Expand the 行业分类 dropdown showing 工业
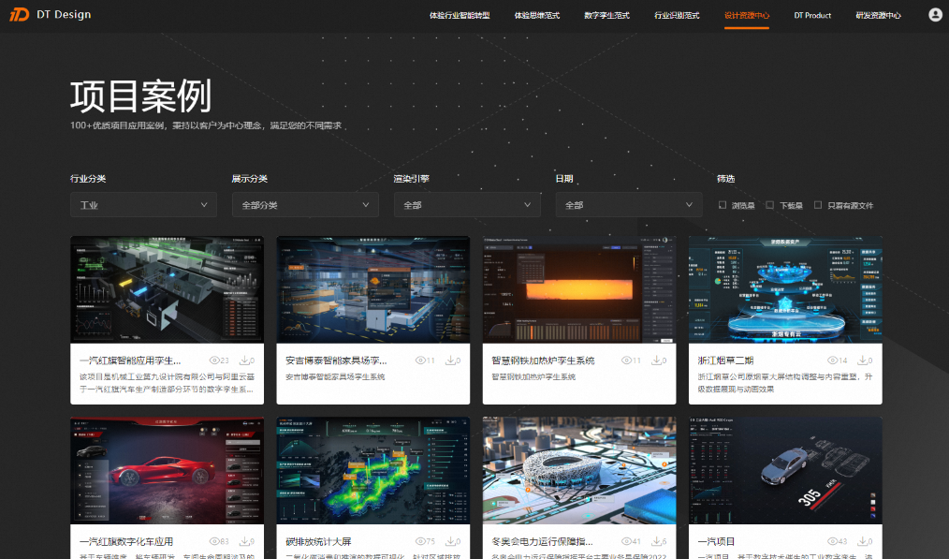This screenshot has height=559, width=949. [x=143, y=205]
